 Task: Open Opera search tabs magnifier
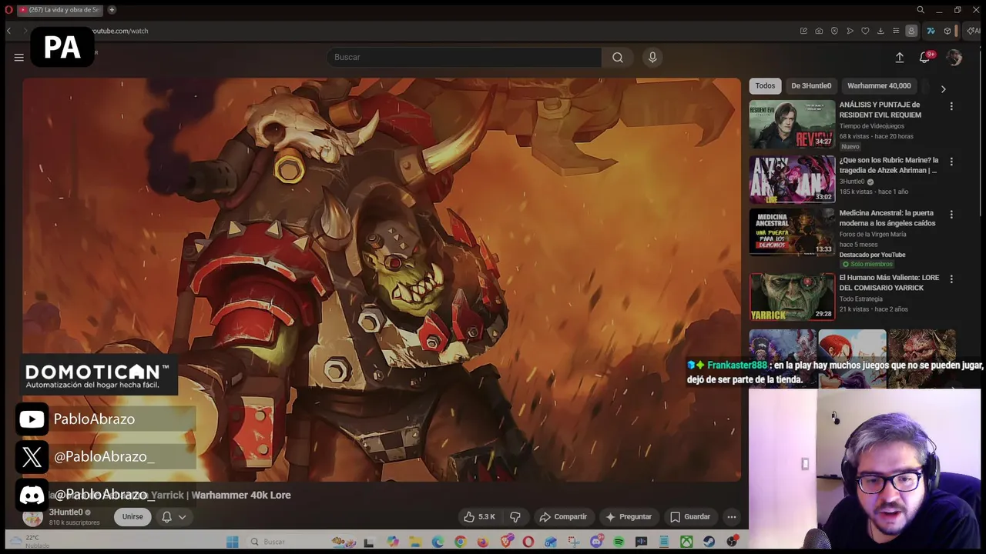coord(921,10)
